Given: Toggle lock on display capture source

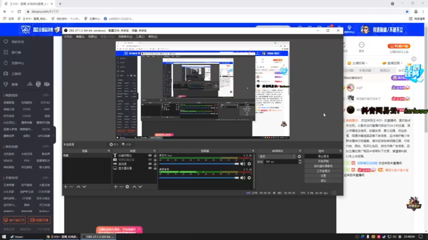Looking at the screenshot, I should 155,168.
